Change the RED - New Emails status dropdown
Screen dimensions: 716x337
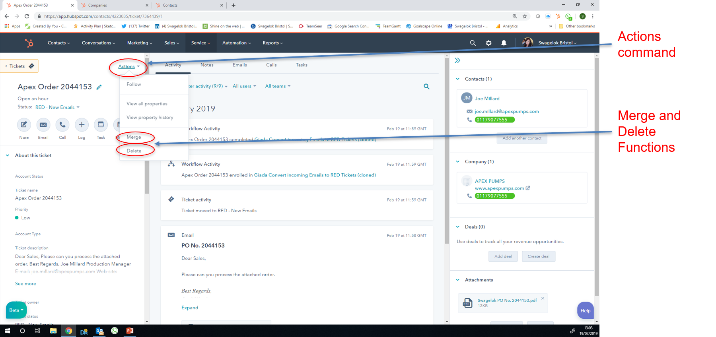click(57, 107)
